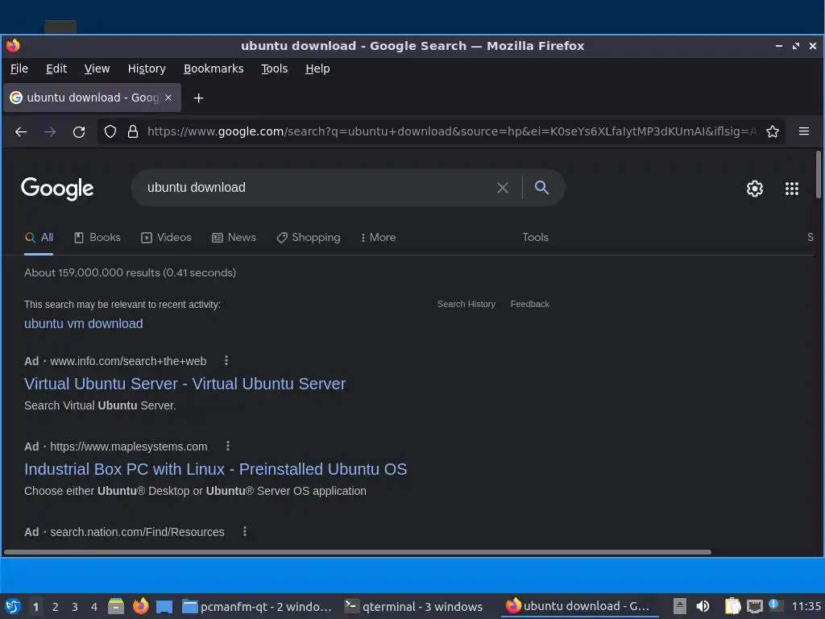Open options for www.info.com ad
Screen dimensions: 825x619
pos(226,360)
